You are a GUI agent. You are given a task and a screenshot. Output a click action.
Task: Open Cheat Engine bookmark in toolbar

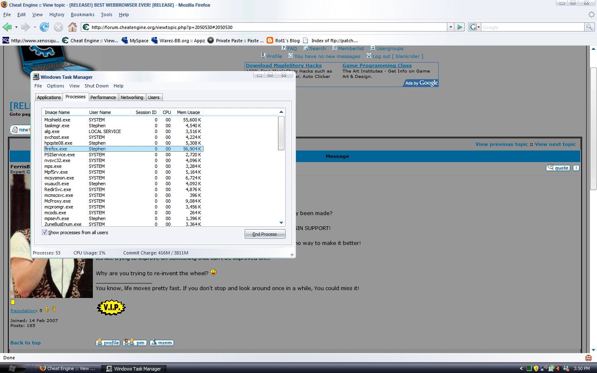(90, 40)
